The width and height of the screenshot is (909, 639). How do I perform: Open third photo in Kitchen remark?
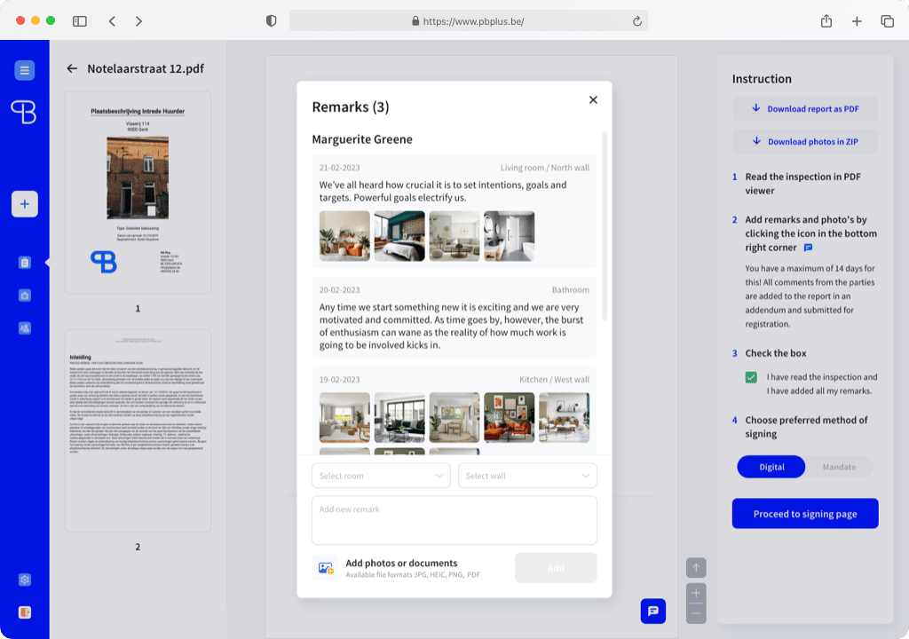tap(454, 417)
